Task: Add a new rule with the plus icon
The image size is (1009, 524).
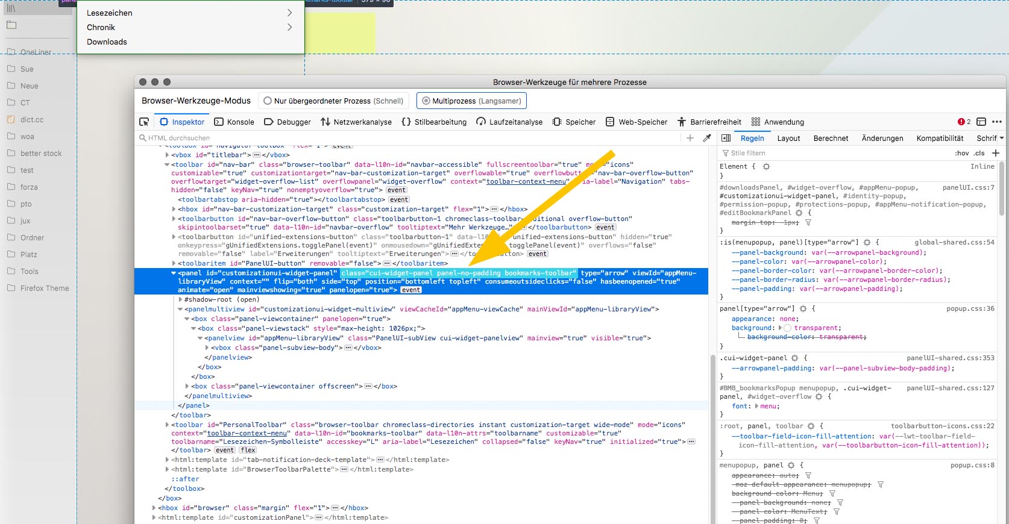Action: pyautogui.click(x=996, y=153)
